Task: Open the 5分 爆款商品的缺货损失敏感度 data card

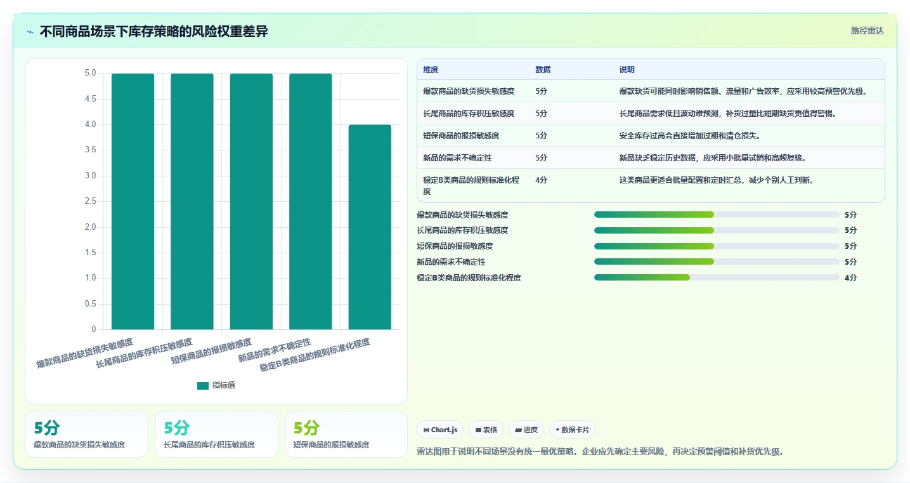Action: tap(86, 434)
